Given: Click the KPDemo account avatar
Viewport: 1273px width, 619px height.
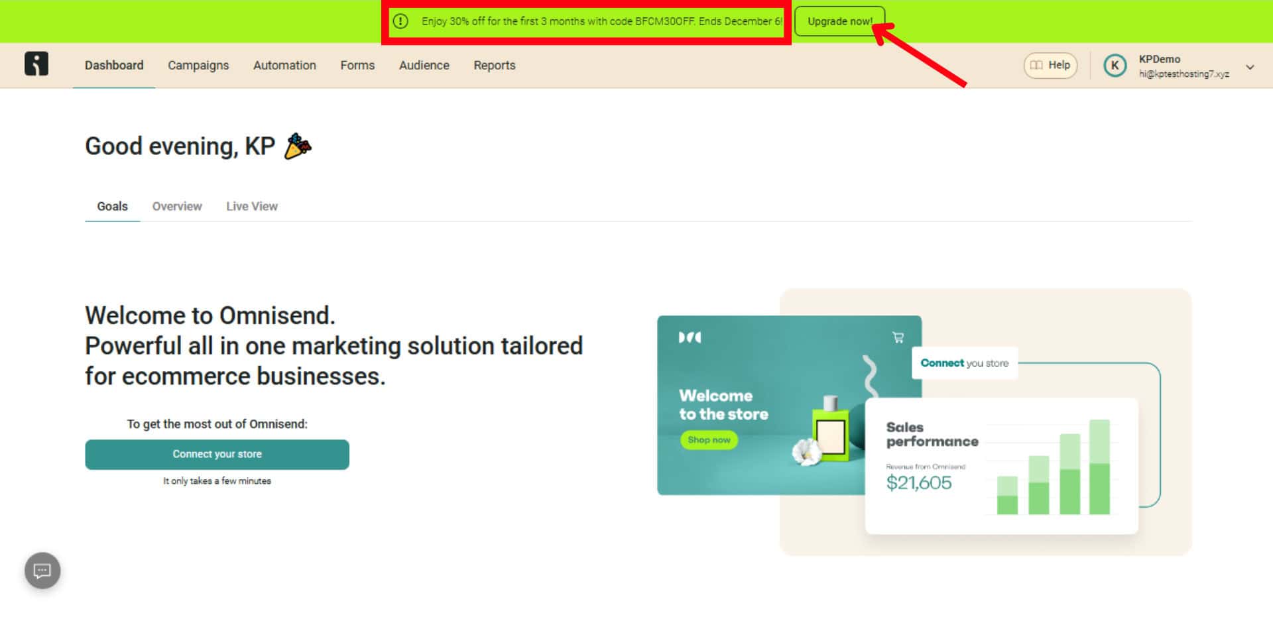Looking at the screenshot, I should point(1115,66).
